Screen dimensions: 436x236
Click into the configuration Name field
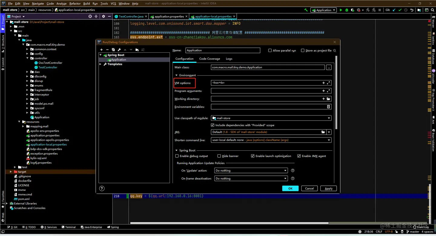(223, 51)
